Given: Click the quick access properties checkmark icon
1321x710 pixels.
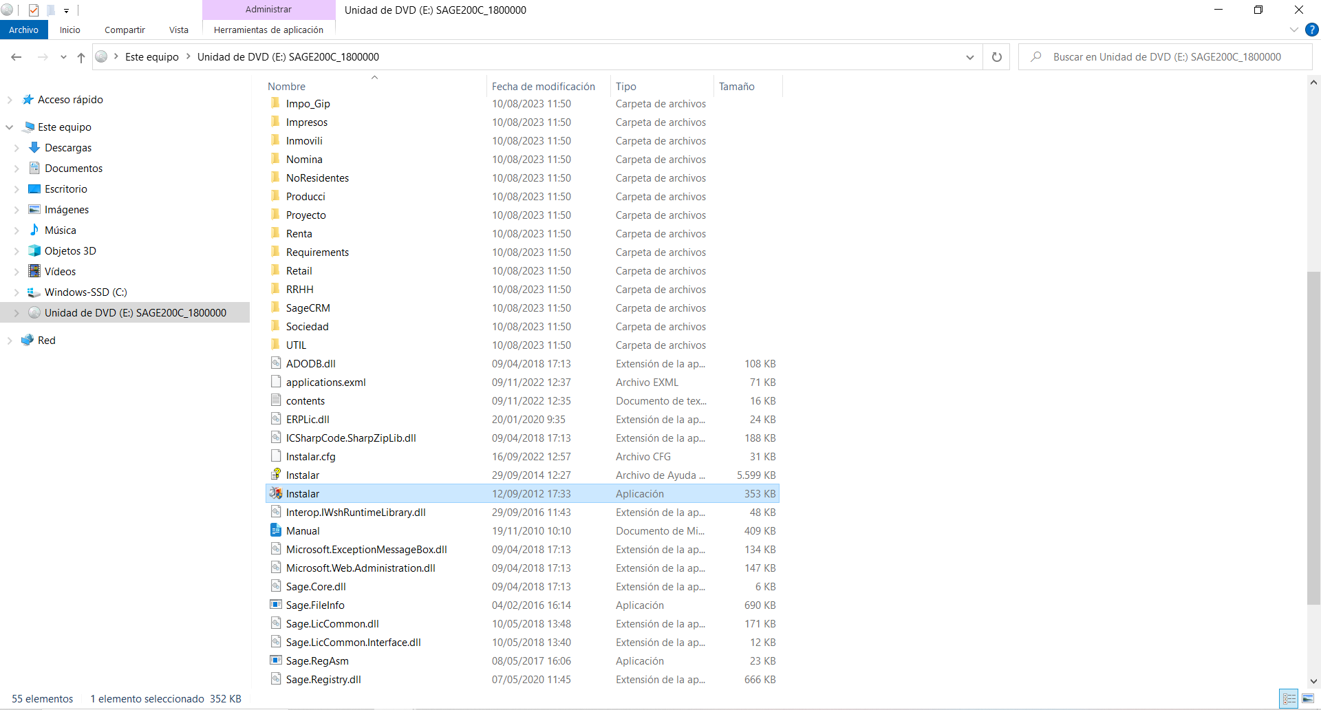Looking at the screenshot, I should point(34,10).
